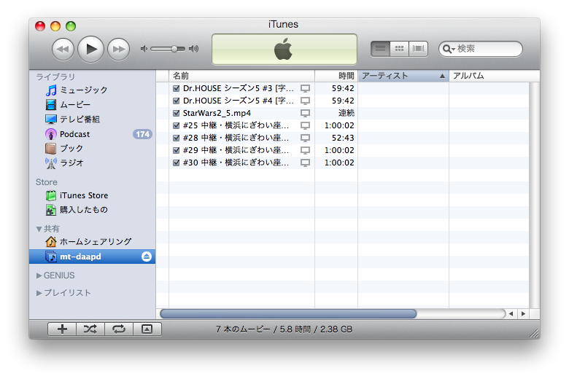The image size is (569, 379).
Task: Switch to Cover Flow view
Action: pyautogui.click(x=418, y=49)
